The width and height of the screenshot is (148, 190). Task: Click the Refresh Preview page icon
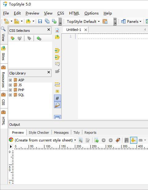(x=97, y=140)
